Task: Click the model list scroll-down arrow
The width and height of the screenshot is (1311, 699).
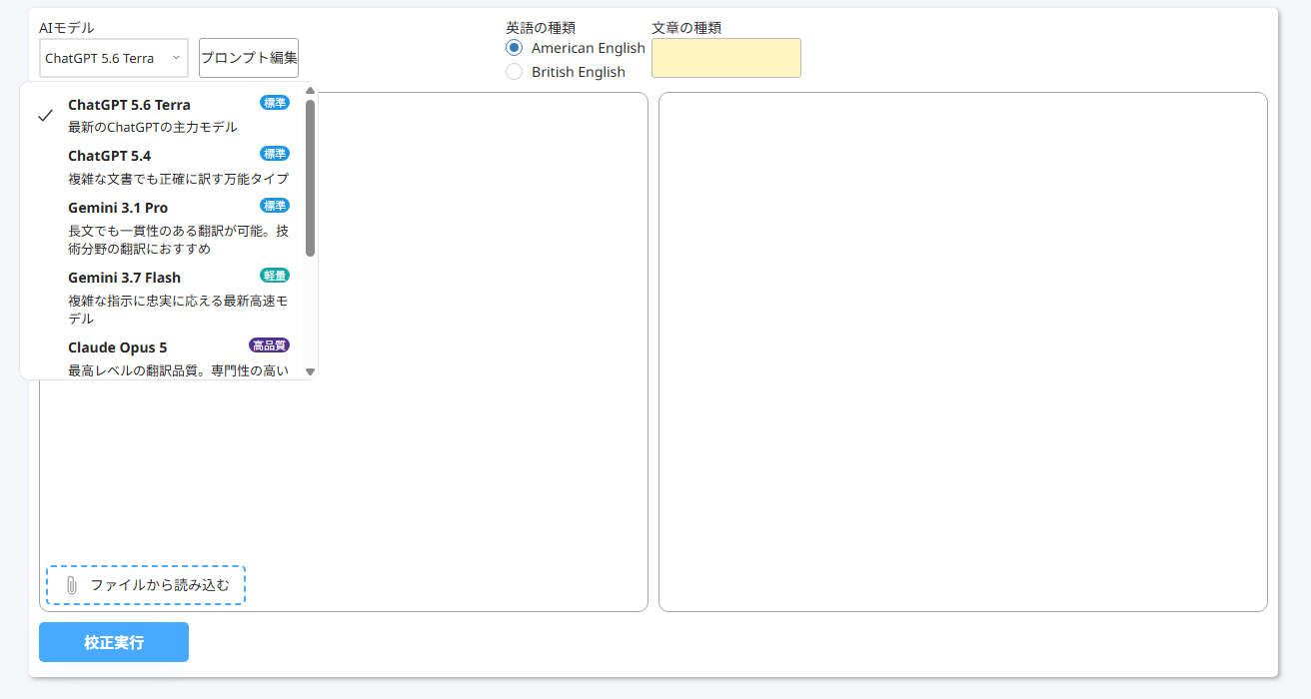Action: click(x=311, y=371)
